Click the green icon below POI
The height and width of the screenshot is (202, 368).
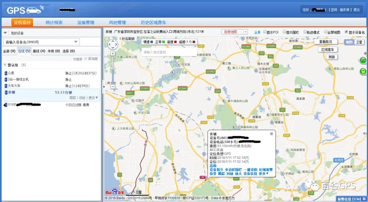pyautogui.click(x=363, y=72)
